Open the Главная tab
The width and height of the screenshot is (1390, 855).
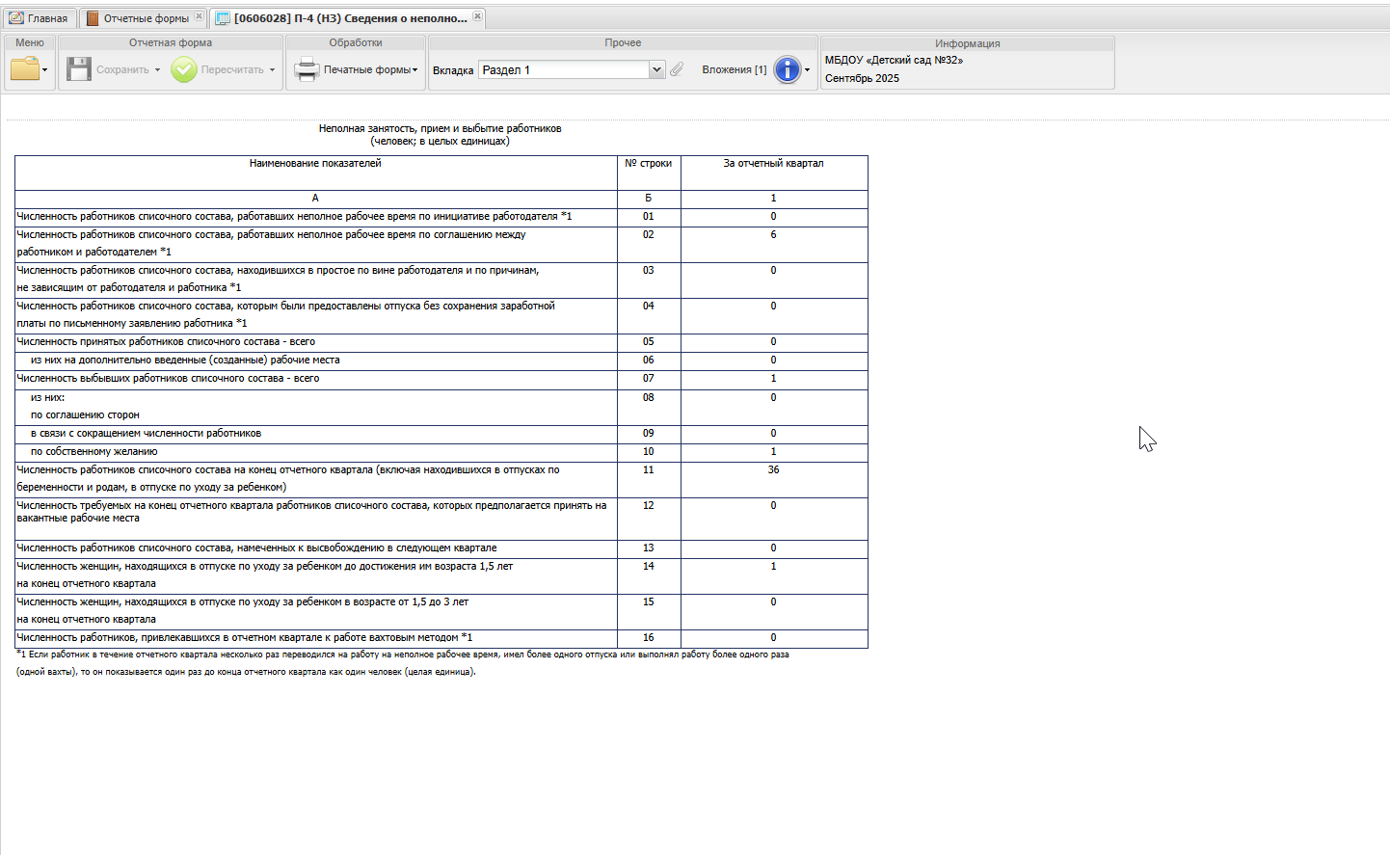pyautogui.click(x=39, y=18)
